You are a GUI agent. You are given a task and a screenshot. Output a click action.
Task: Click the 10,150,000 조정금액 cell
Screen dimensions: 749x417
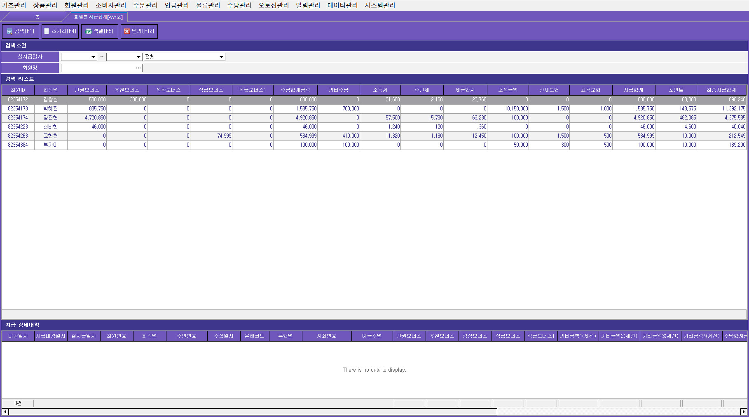tap(508, 109)
